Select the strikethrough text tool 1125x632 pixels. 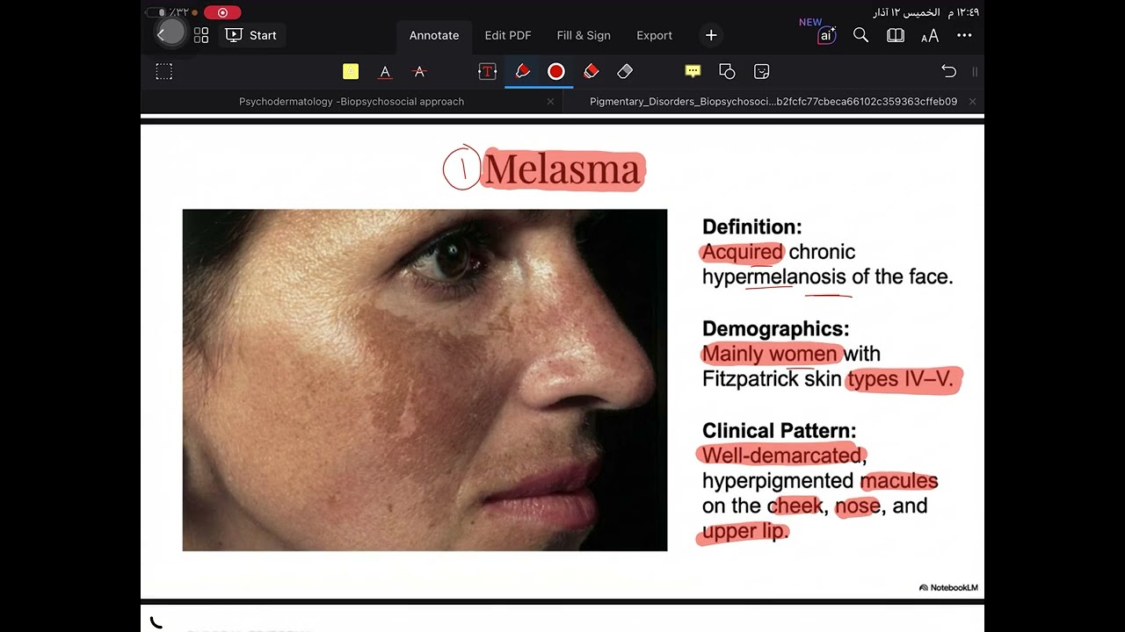(x=419, y=72)
